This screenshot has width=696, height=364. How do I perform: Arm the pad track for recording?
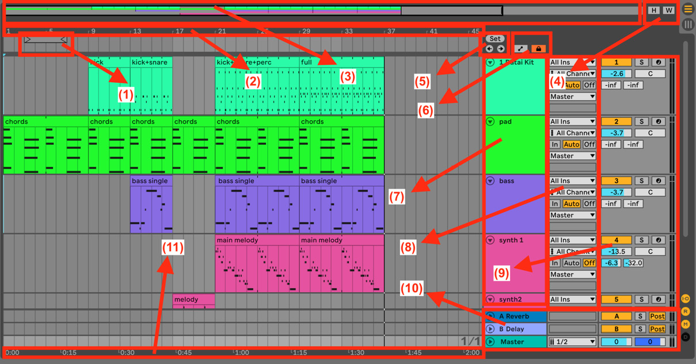click(658, 121)
